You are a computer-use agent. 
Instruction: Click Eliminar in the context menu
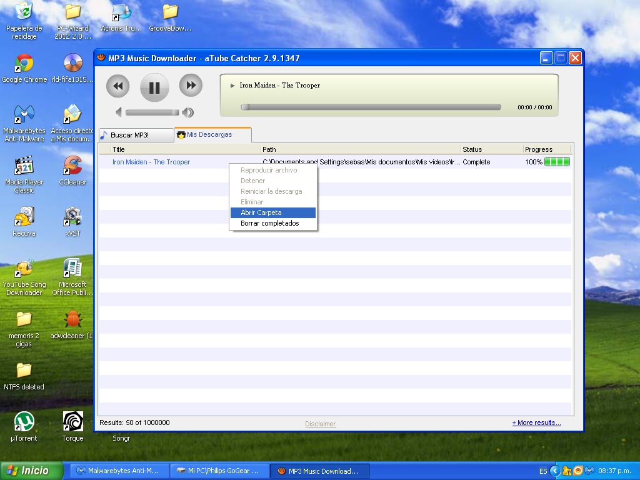pyautogui.click(x=273, y=202)
